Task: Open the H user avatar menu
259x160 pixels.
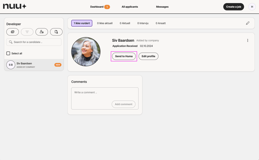Action: 252,7
